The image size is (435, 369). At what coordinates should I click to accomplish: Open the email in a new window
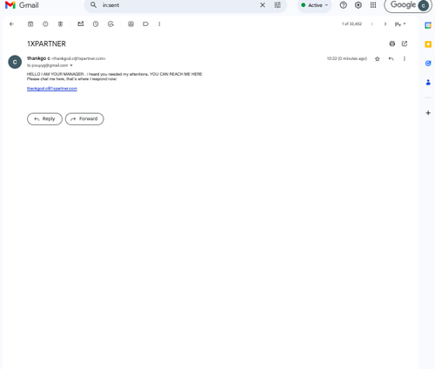405,44
